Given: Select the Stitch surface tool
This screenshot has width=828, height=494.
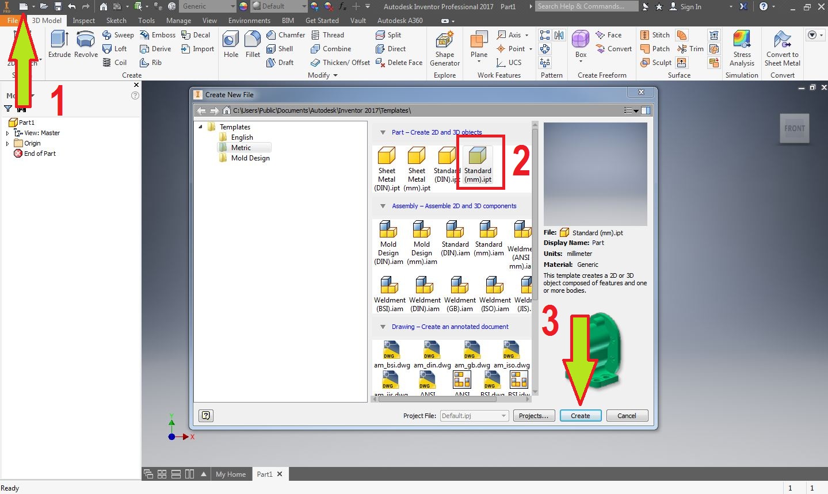Looking at the screenshot, I should coord(655,35).
